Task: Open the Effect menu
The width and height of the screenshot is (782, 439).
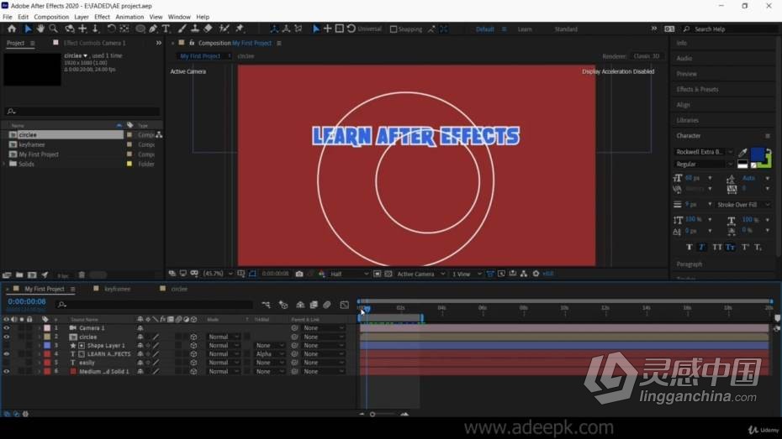Action: click(103, 17)
